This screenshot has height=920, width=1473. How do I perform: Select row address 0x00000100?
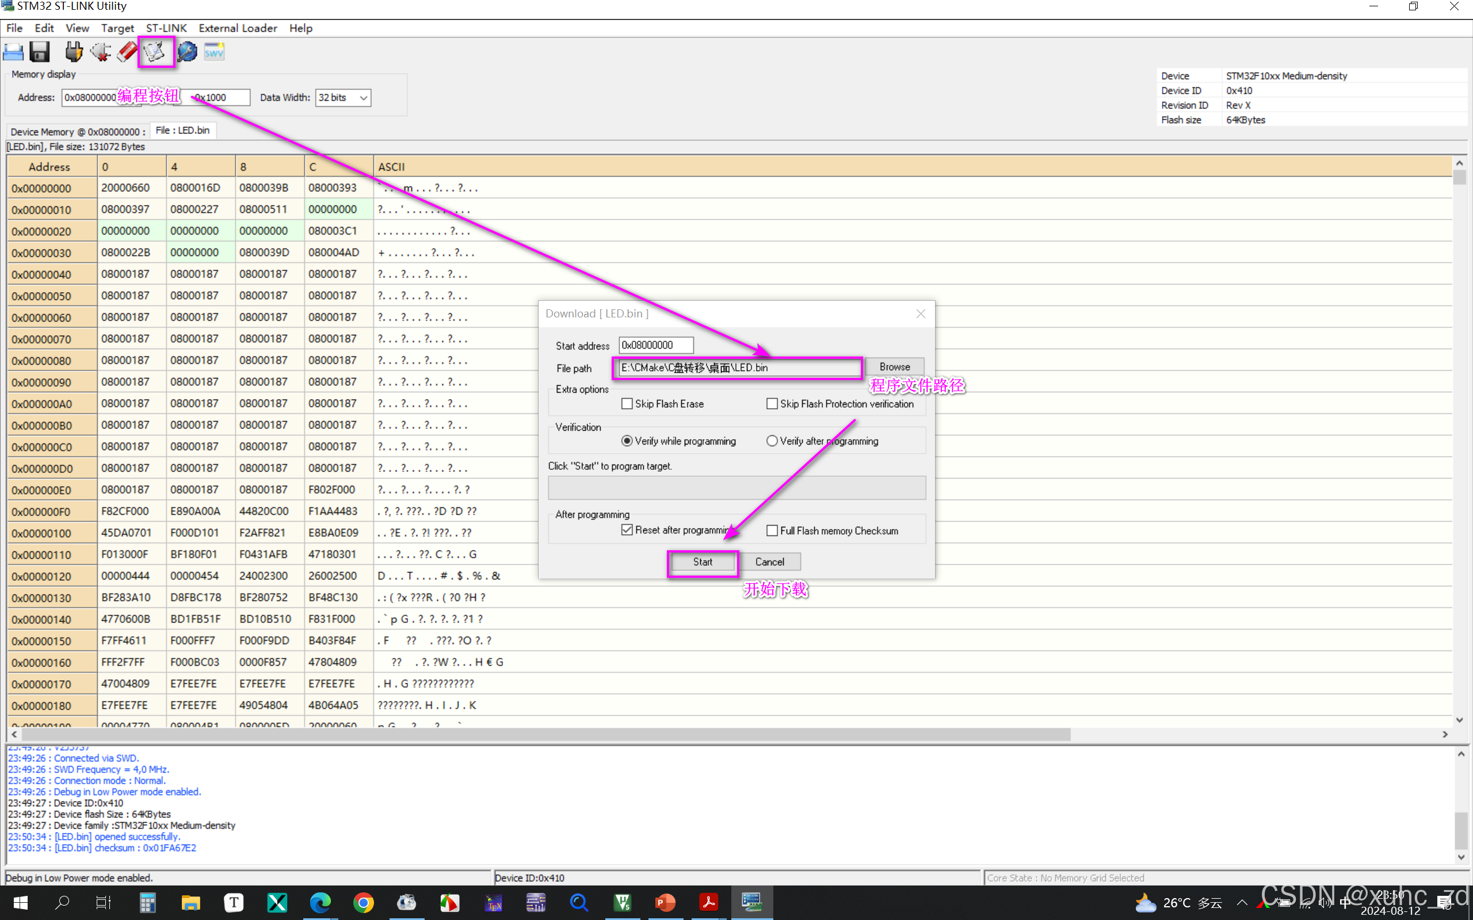[x=52, y=534]
